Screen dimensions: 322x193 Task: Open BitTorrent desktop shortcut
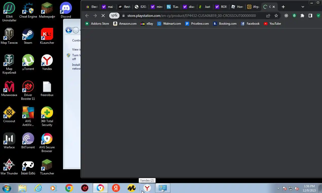point(28,141)
